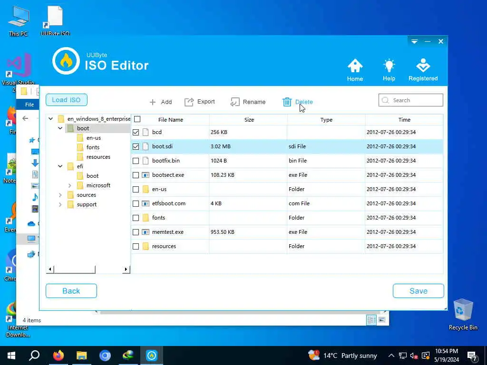The image size is (487, 365).
Task: Check the etfsboot.com checkbox
Action: point(136,203)
